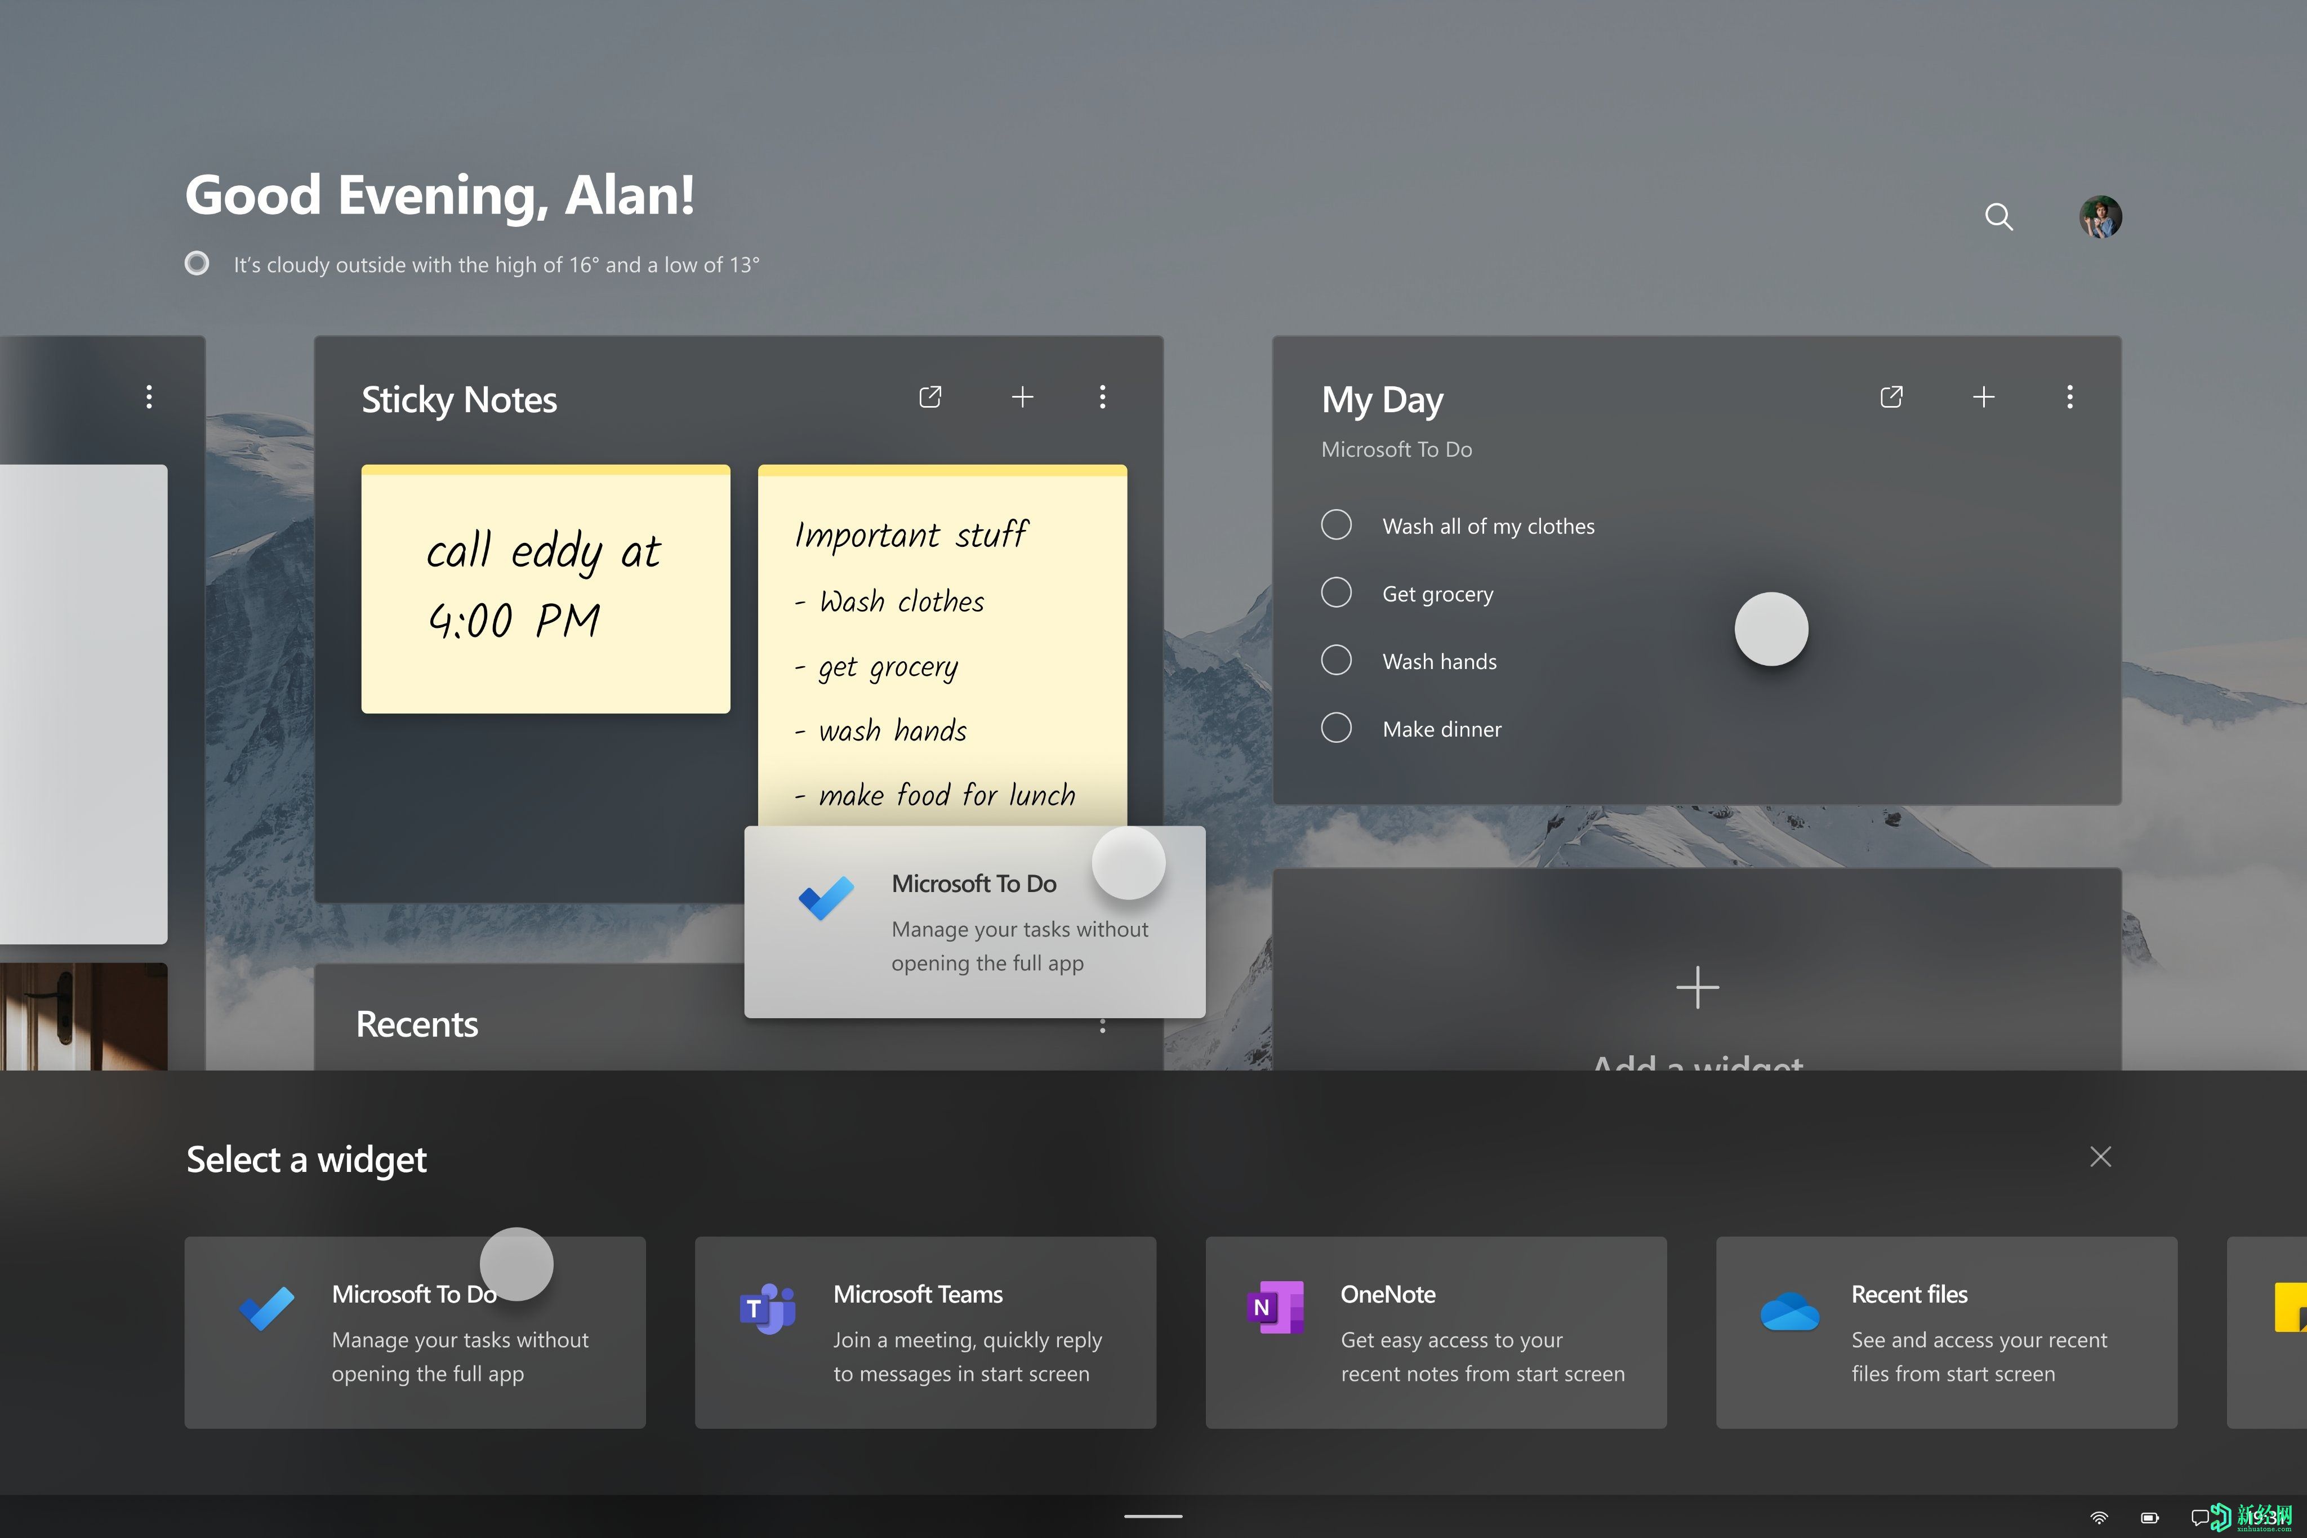
Task: Add new My Day task item
Action: 1984,396
